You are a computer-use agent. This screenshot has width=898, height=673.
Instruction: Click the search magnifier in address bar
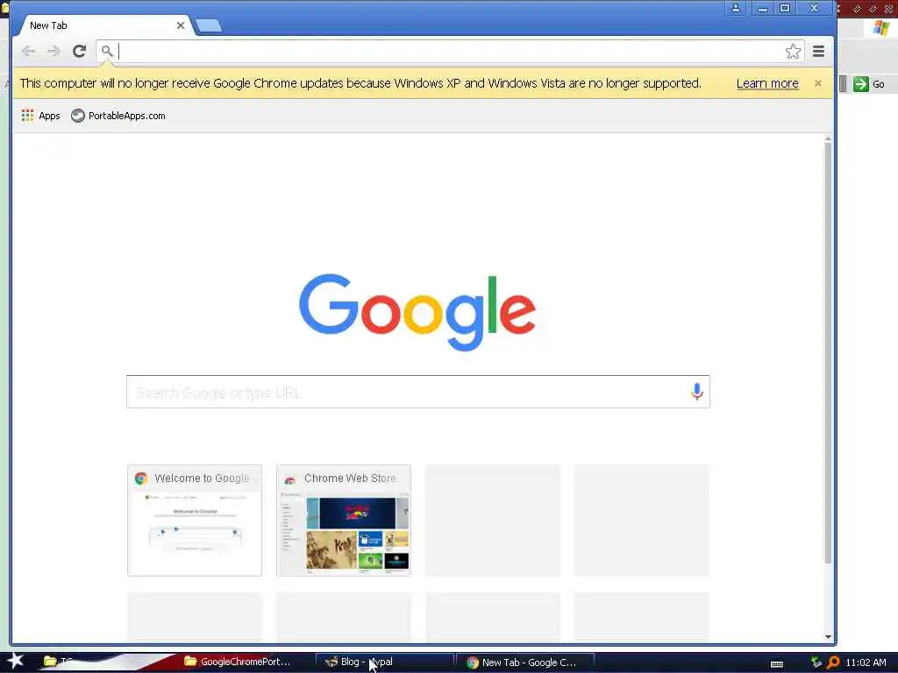(x=106, y=51)
